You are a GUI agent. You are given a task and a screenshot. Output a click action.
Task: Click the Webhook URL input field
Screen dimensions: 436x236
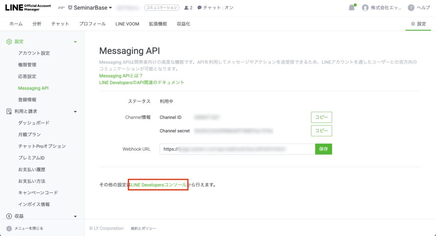click(x=237, y=149)
